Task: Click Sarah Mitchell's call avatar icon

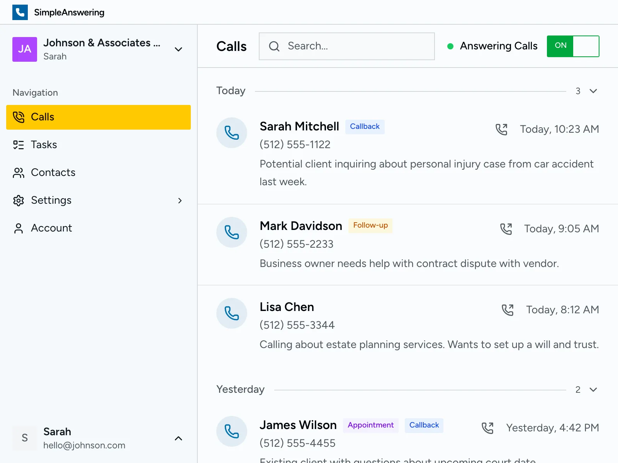Action: click(232, 132)
